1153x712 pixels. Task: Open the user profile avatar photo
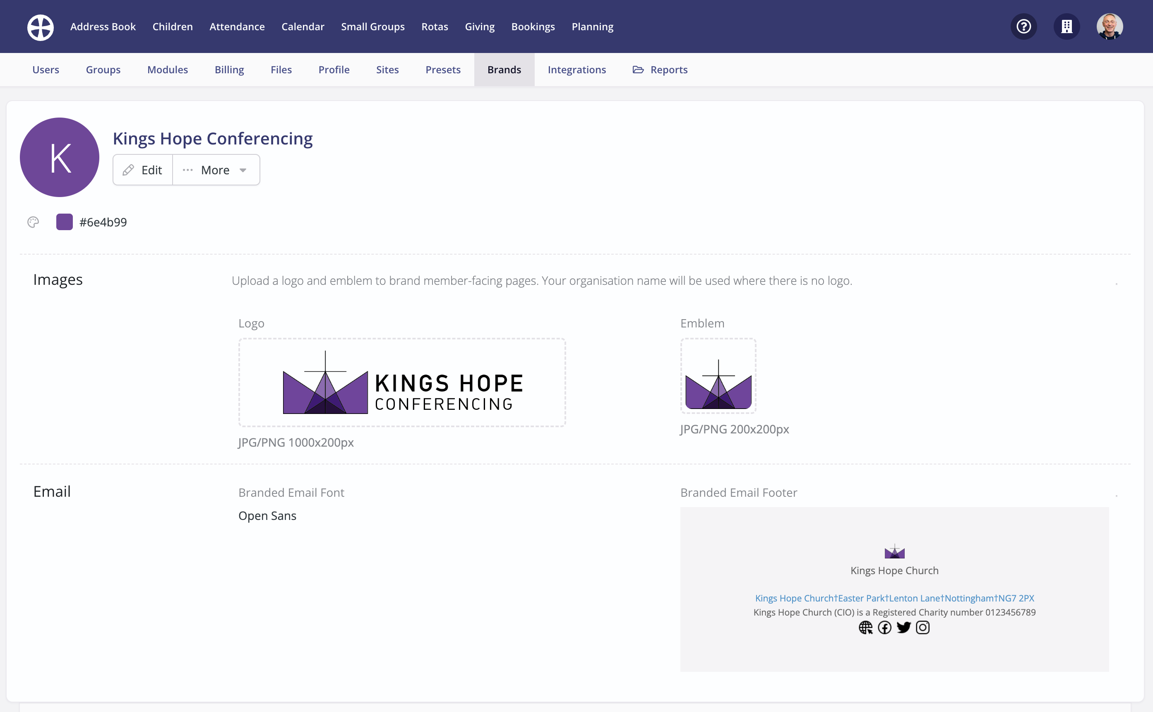pyautogui.click(x=1110, y=26)
